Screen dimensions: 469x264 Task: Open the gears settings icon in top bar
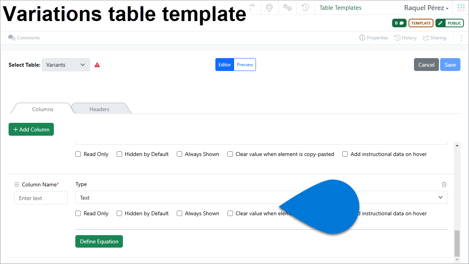coord(288,7)
